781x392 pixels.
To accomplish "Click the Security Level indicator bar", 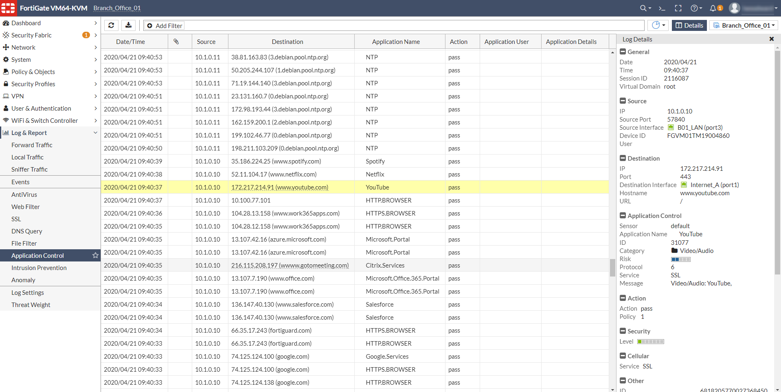I will tap(651, 342).
